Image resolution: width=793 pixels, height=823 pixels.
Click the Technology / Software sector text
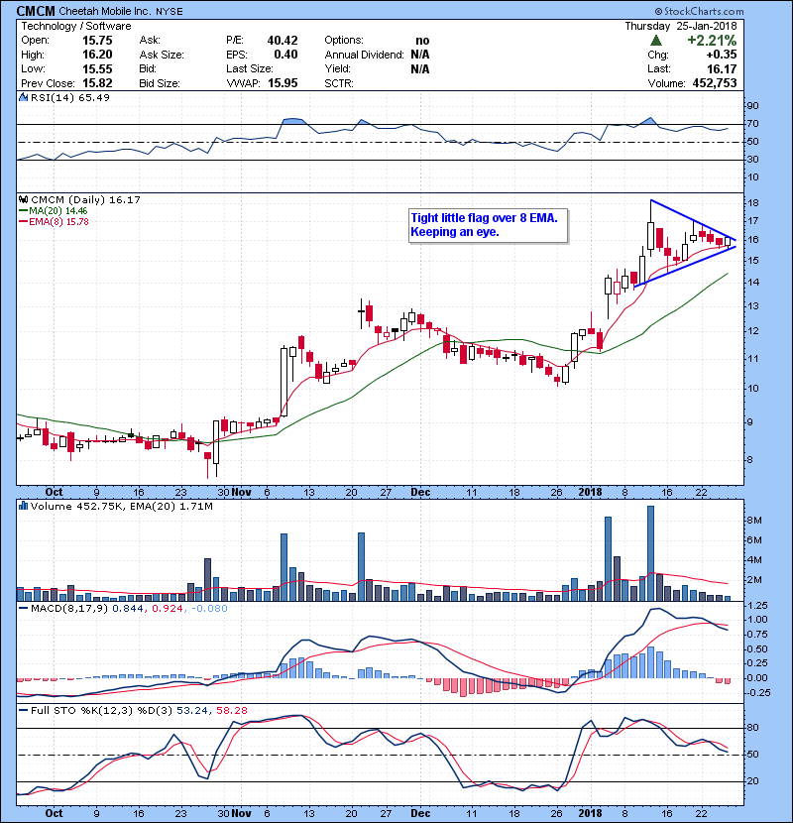(76, 26)
